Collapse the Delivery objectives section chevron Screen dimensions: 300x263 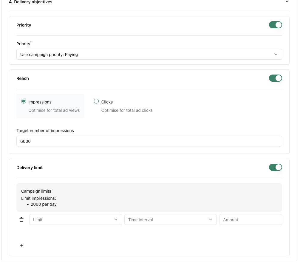pyautogui.click(x=287, y=2)
